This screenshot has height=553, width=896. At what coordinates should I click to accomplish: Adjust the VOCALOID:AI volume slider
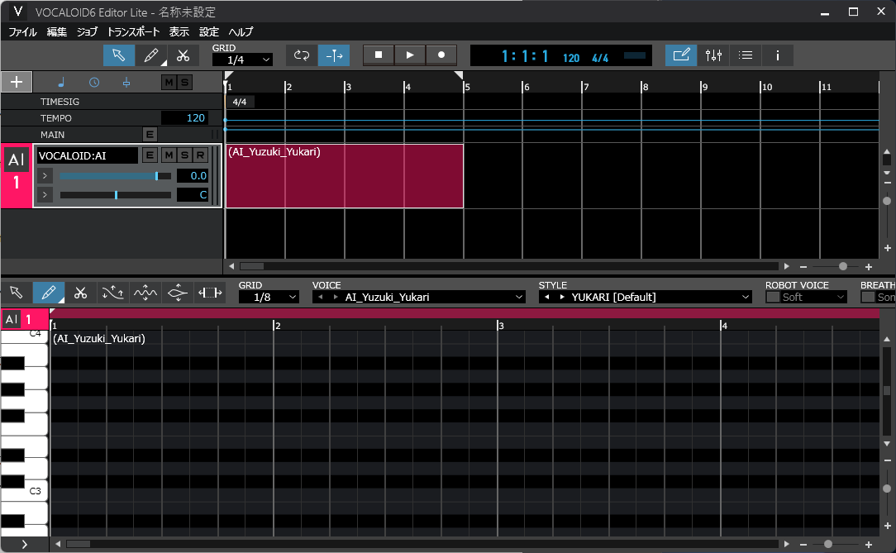point(116,176)
